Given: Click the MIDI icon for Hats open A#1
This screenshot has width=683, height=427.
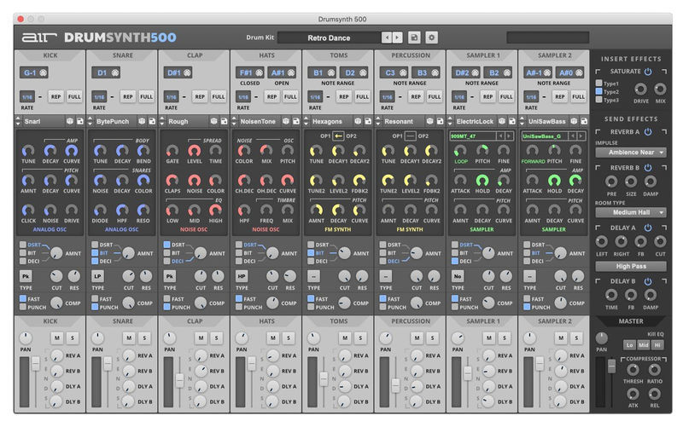Looking at the screenshot, I should pos(291,72).
